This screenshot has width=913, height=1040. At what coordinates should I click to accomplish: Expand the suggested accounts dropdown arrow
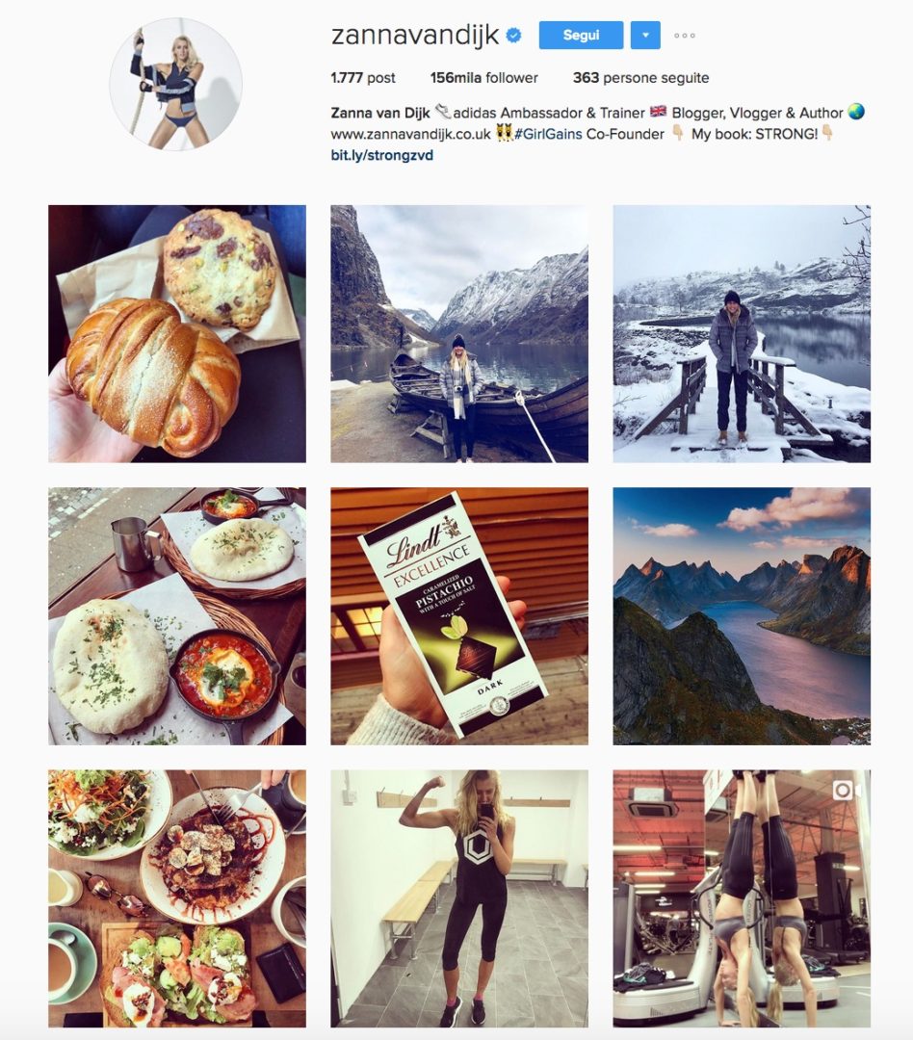(645, 36)
